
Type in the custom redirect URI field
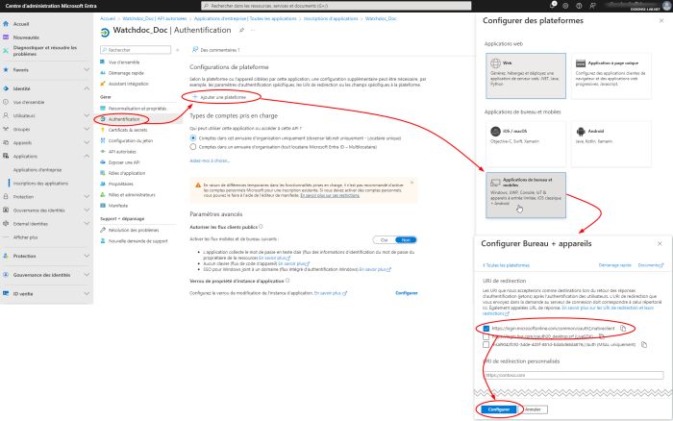click(x=573, y=374)
